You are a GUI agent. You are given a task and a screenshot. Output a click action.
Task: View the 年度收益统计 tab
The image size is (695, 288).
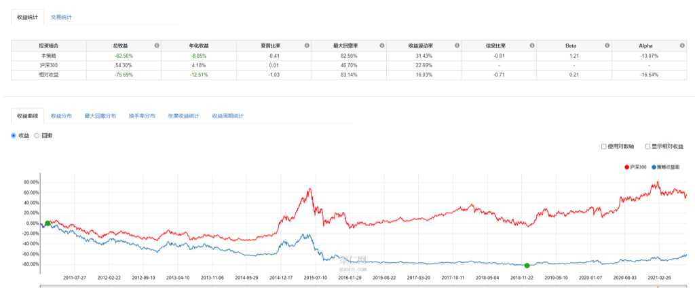pyautogui.click(x=183, y=116)
